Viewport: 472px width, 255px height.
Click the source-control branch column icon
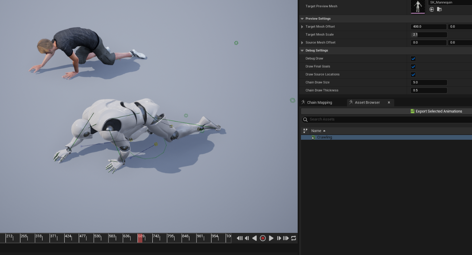click(x=305, y=131)
